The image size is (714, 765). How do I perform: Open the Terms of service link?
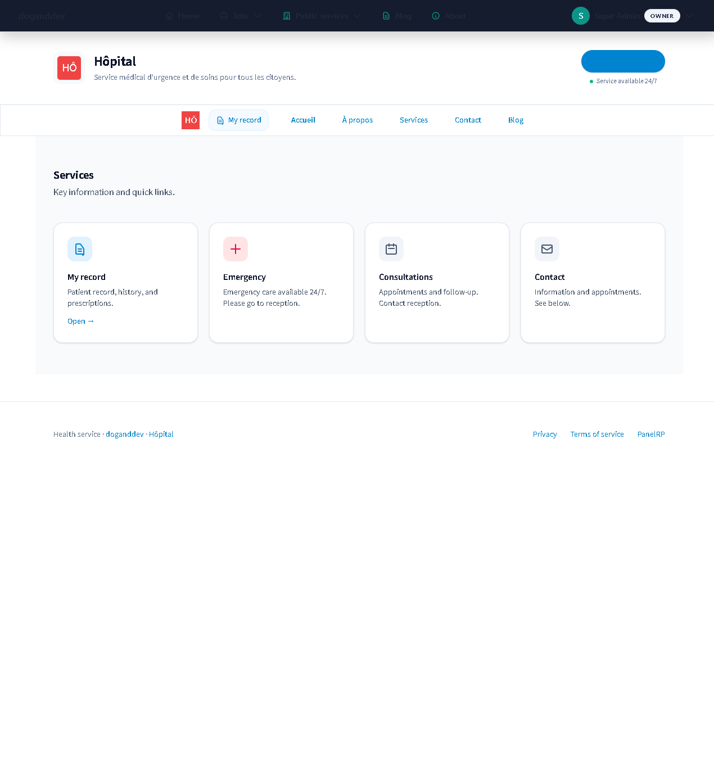pos(597,434)
